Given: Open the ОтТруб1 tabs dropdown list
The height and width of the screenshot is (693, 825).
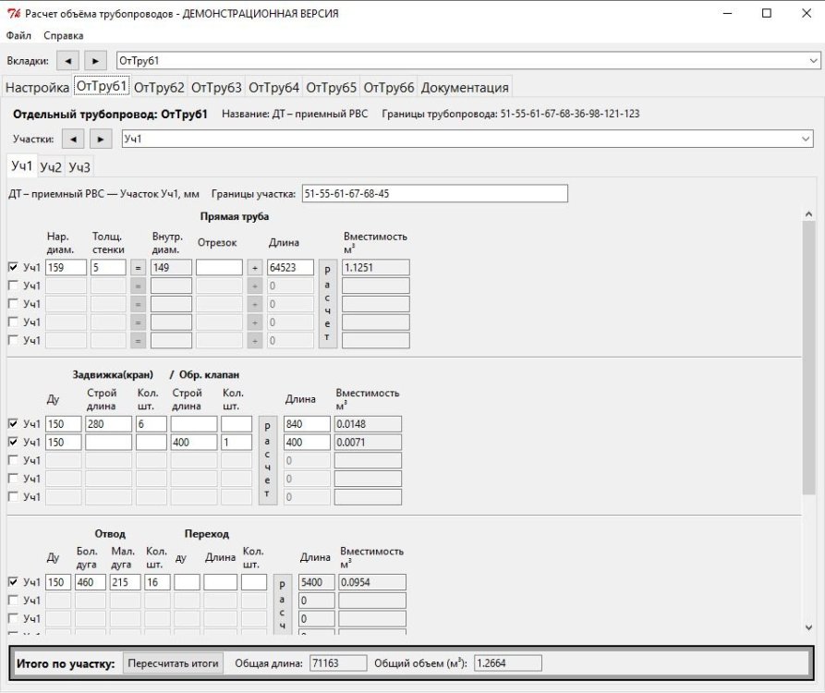Looking at the screenshot, I should coord(812,60).
